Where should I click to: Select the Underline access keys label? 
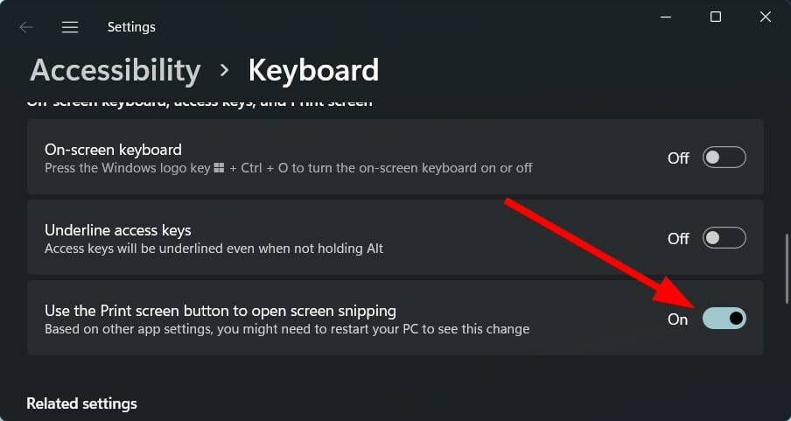tap(118, 230)
